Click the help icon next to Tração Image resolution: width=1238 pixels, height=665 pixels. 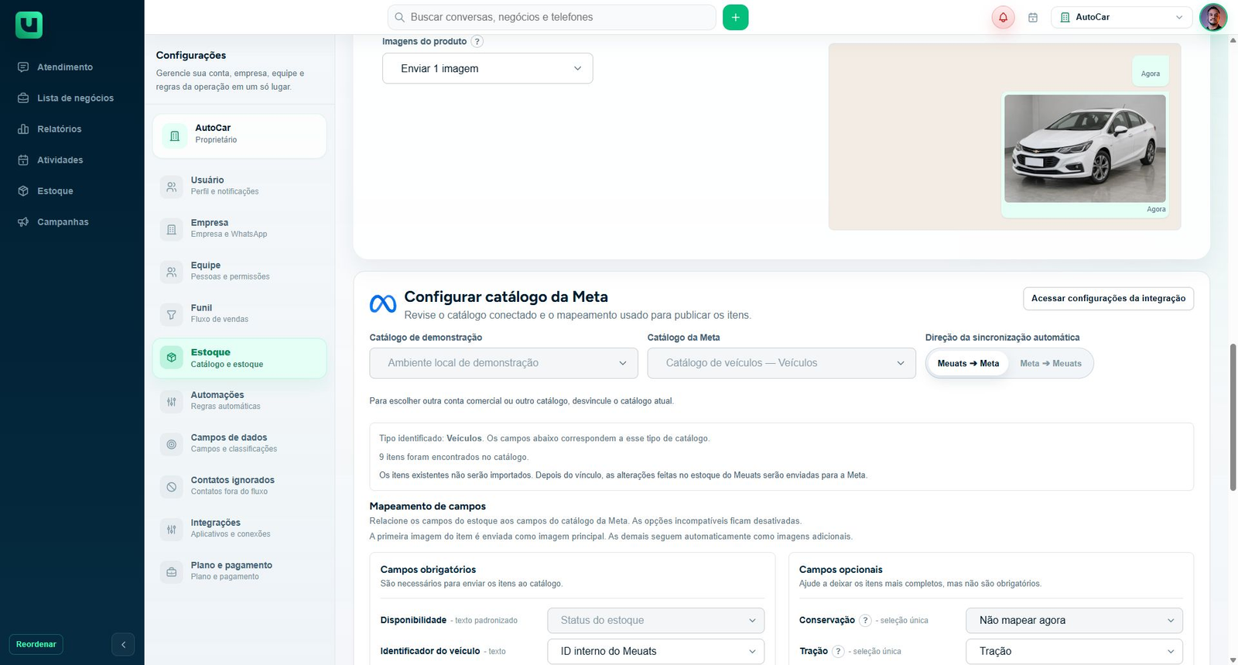(838, 651)
